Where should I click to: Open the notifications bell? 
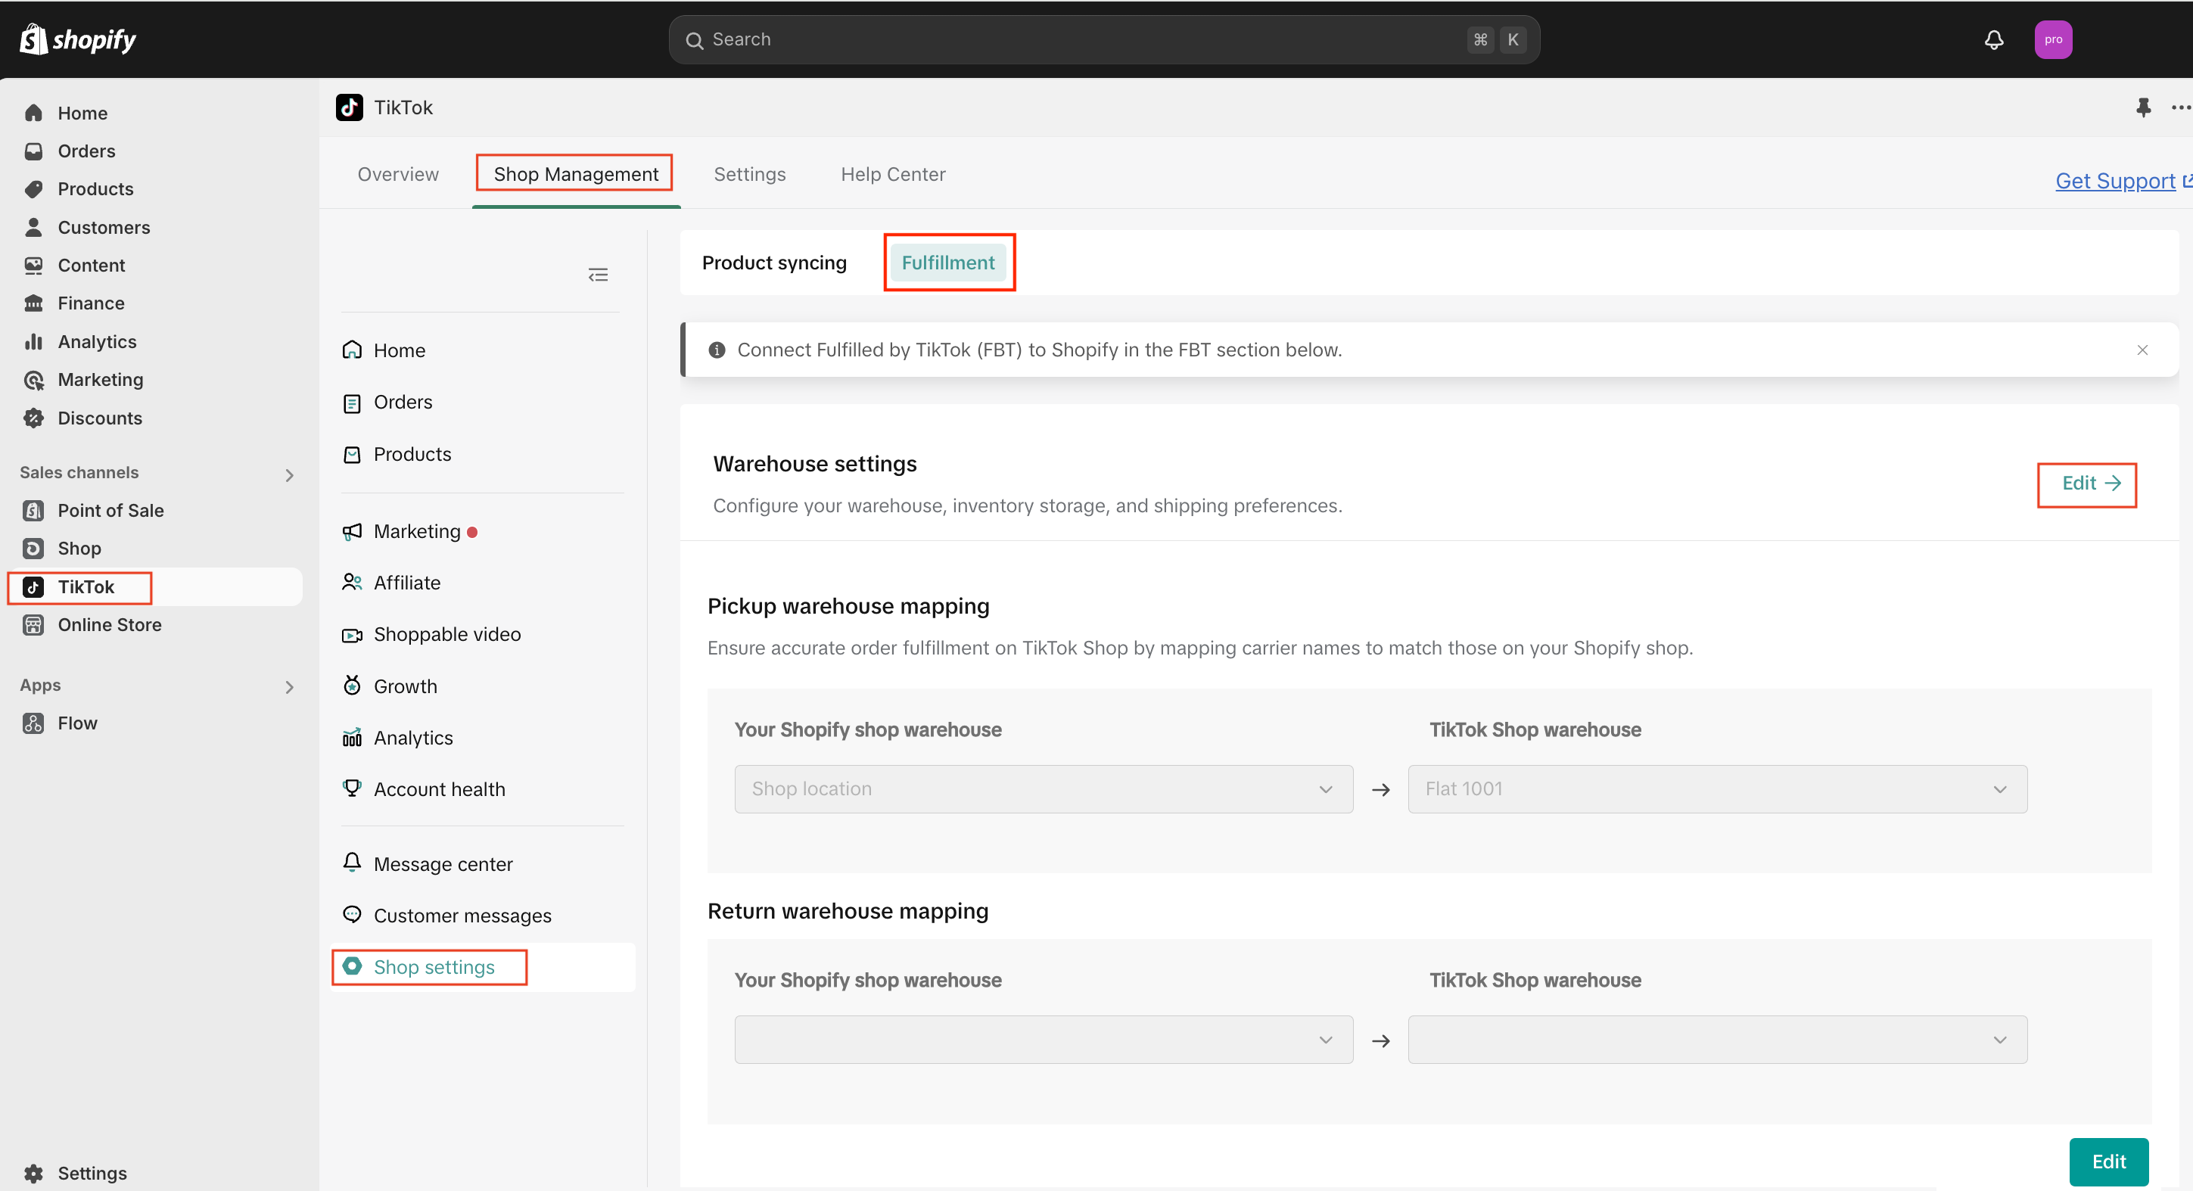1994,39
